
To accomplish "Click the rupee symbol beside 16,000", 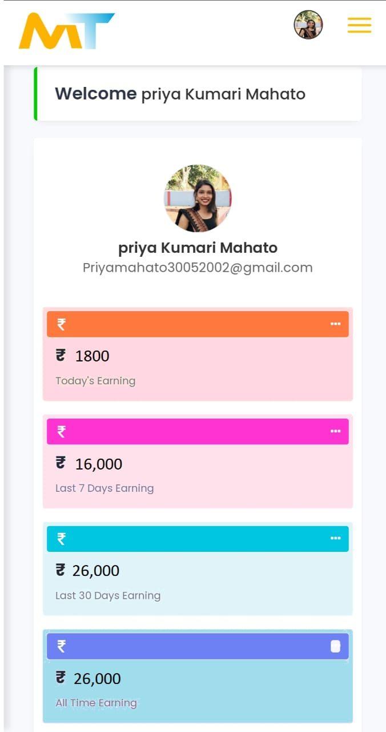I will click(61, 463).
